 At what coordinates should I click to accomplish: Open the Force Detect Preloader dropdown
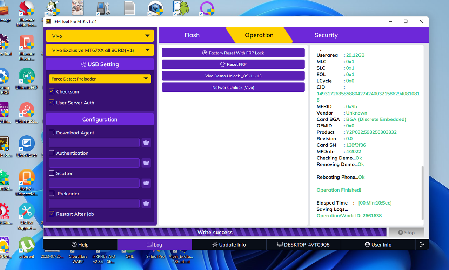(100, 79)
